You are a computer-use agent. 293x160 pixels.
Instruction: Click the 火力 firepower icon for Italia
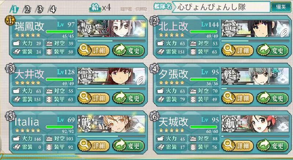17,139
